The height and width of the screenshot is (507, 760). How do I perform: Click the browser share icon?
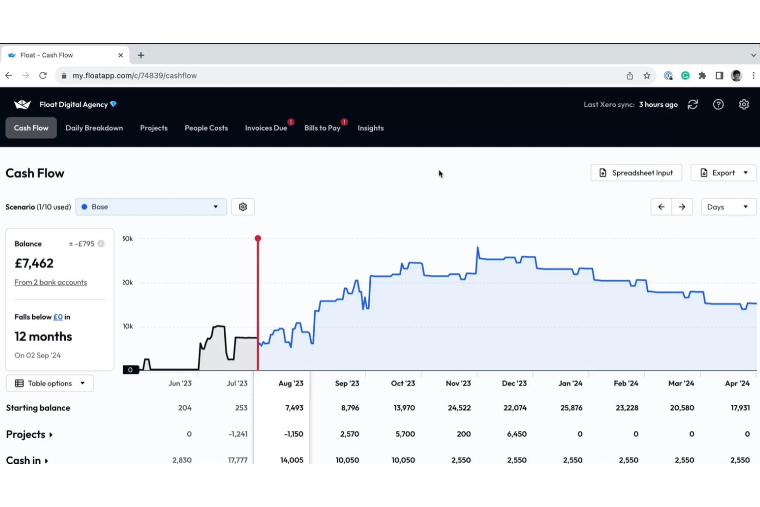(630, 76)
